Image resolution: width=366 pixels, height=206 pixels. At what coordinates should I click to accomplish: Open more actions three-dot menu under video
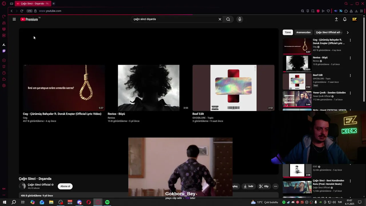[276, 186]
